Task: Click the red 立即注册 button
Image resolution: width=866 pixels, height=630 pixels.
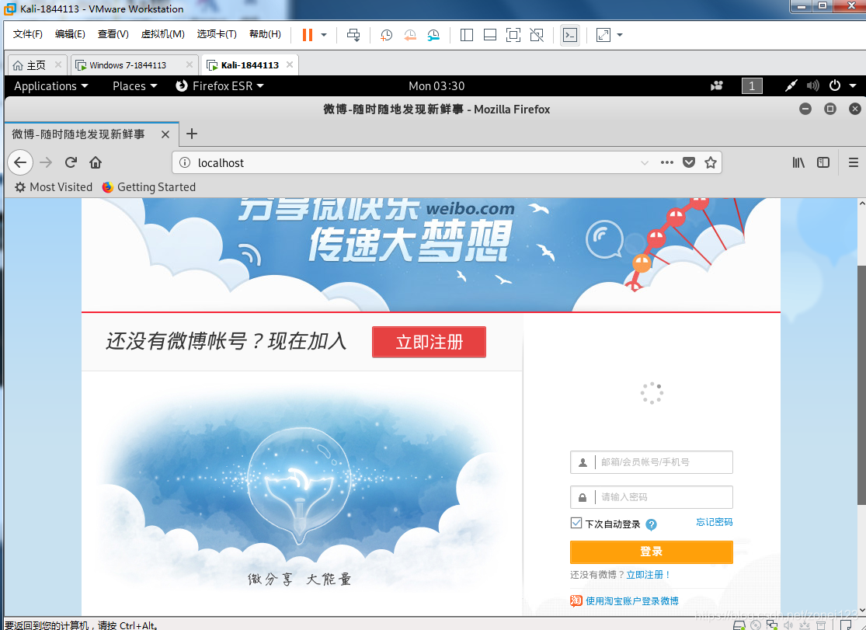Action: (x=430, y=342)
